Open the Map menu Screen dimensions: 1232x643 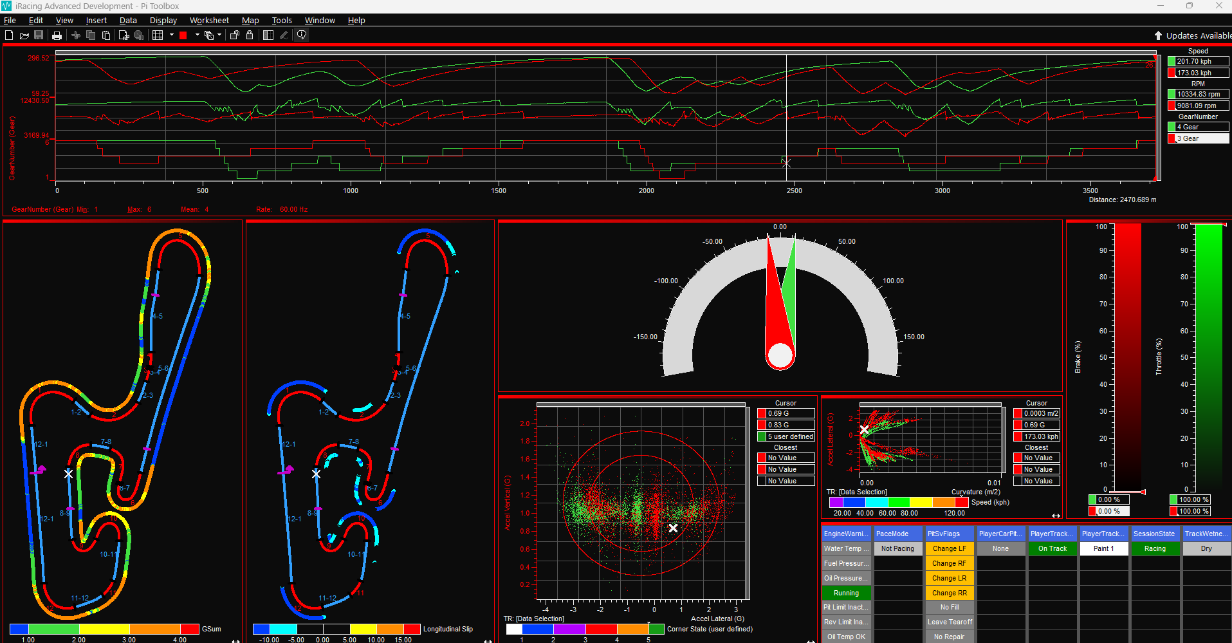[250, 21]
